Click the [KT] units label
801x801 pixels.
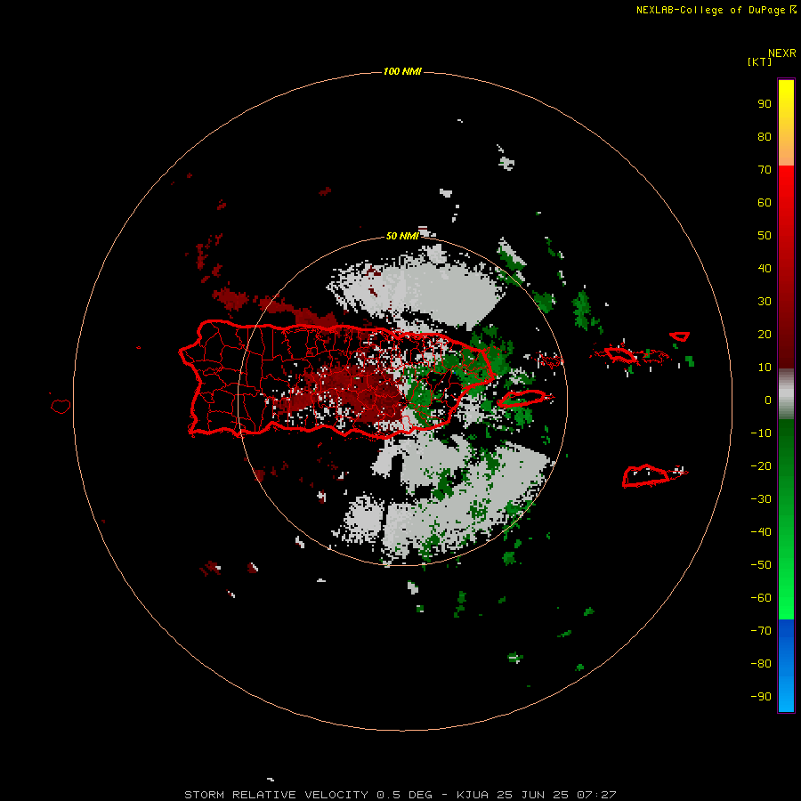point(759,61)
